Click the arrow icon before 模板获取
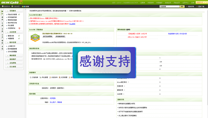208x118 pixels. (x=187, y=6)
